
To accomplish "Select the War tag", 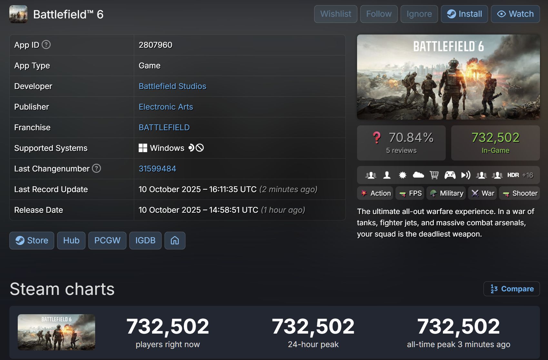I will (483, 193).
